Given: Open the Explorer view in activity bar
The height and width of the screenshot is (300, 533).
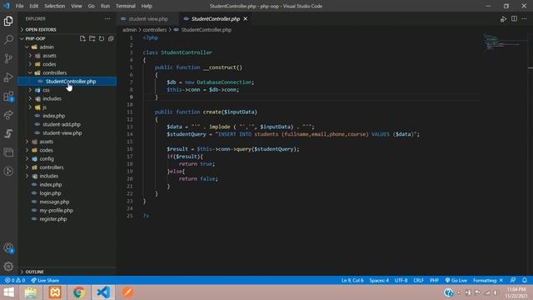Looking at the screenshot, I should point(8,21).
